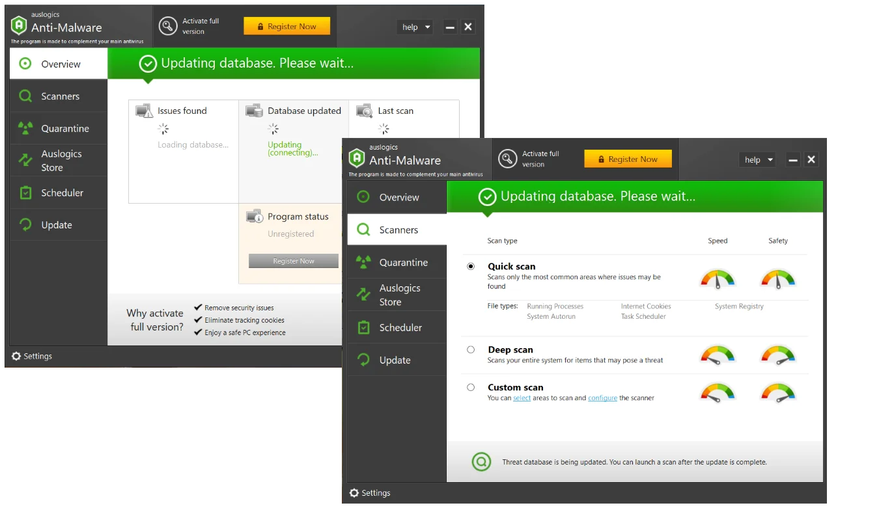Click Anti-Malware shield logo in front window
Viewport: 879px width, 514px height.
[356, 158]
